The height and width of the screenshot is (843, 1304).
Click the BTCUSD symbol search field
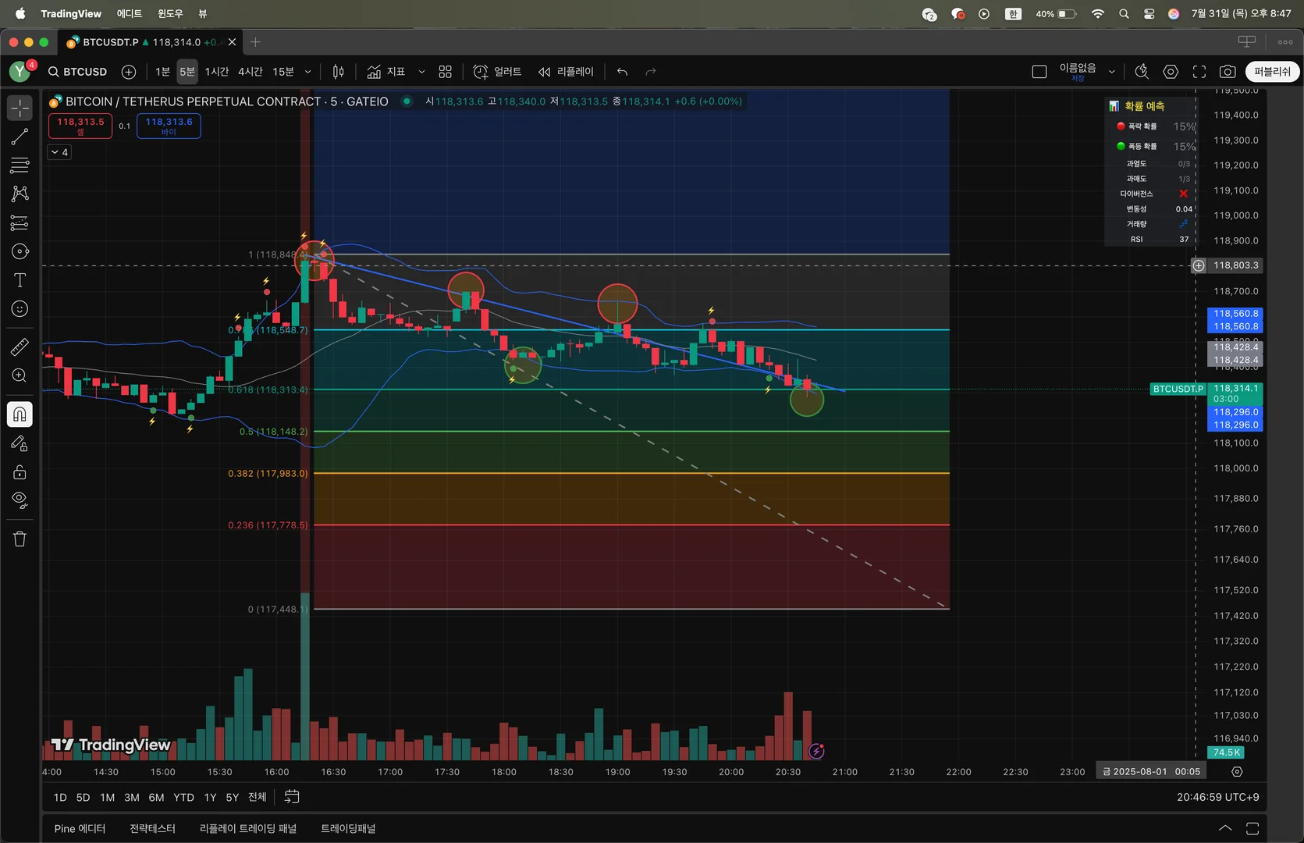click(x=78, y=72)
